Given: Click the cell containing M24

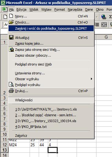Looking at the screenshot, I should point(19,145).
